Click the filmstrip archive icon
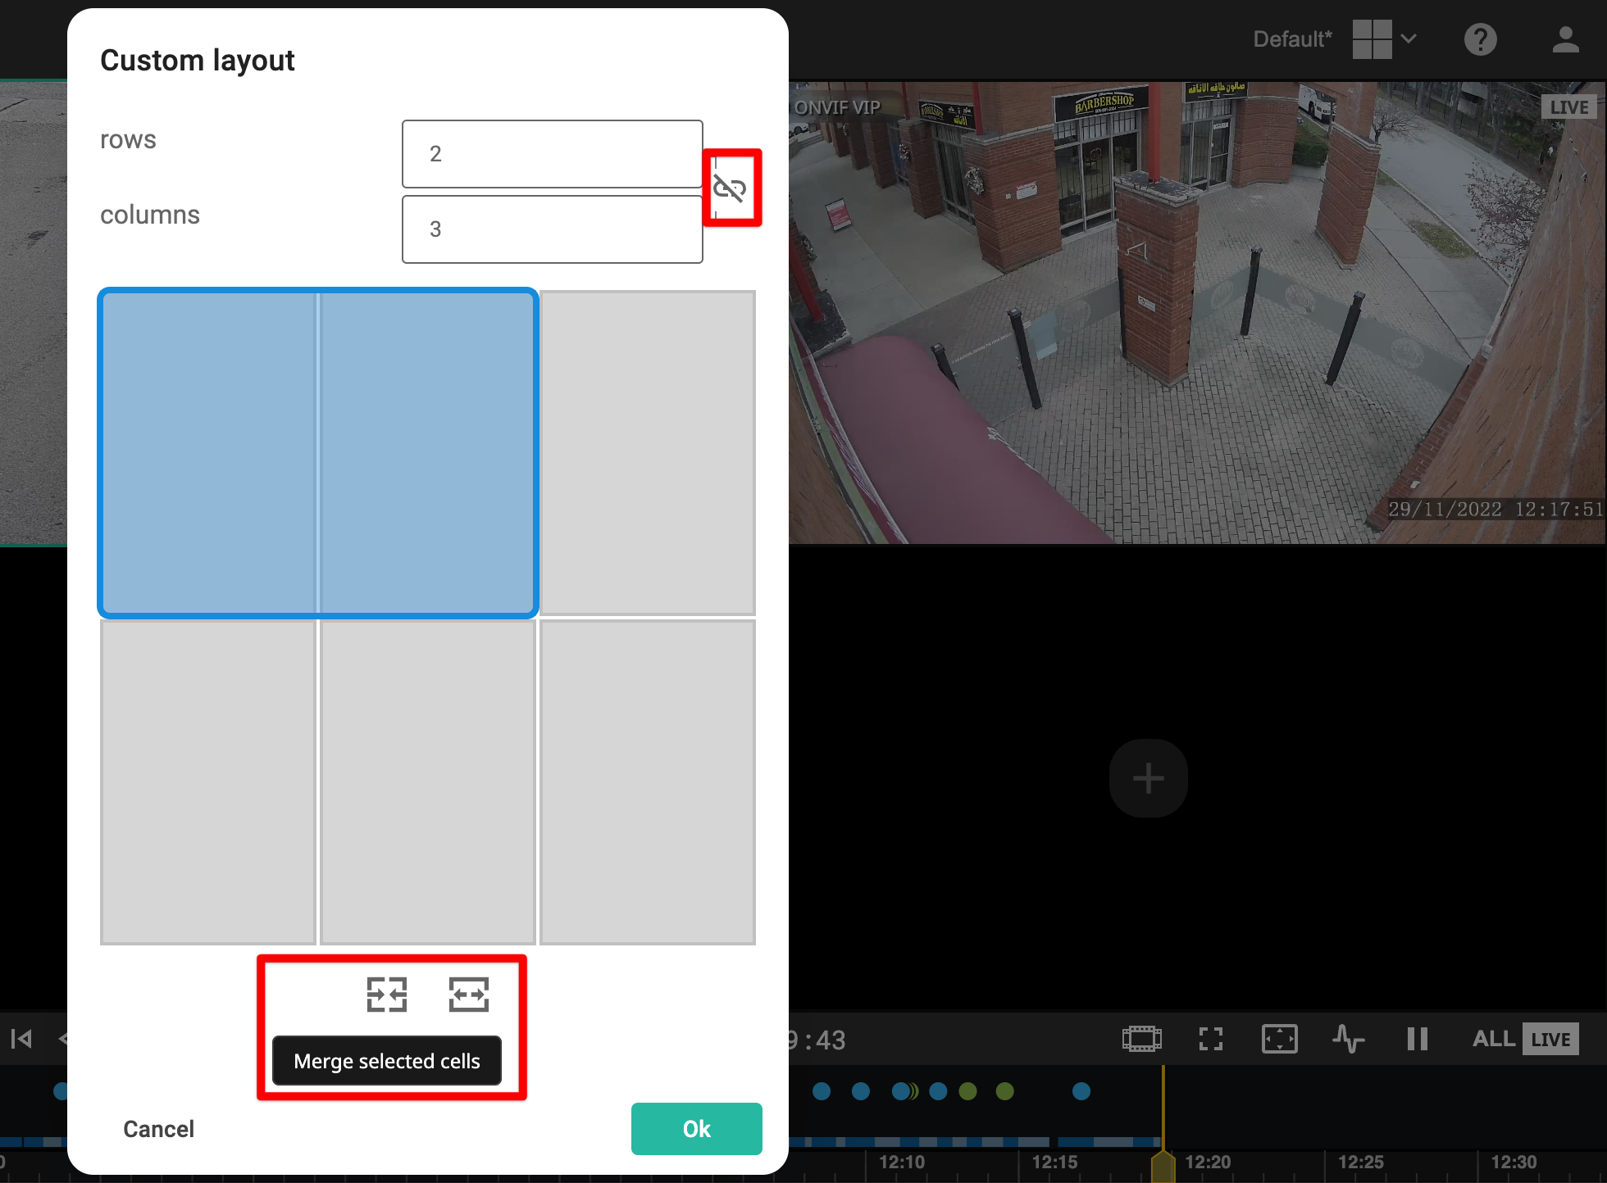The image size is (1607, 1183). (1141, 1039)
